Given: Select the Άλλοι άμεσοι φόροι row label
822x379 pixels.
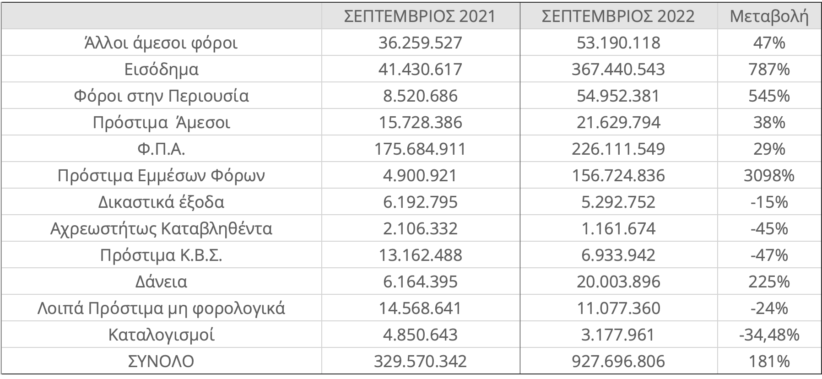Looking at the screenshot, I should [x=161, y=43].
